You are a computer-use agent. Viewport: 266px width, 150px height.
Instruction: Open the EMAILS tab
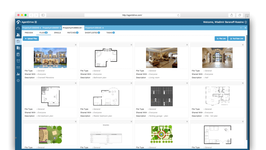[x=58, y=33]
